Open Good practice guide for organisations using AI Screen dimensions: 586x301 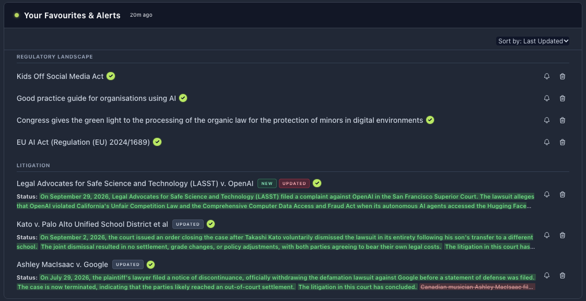(x=97, y=98)
